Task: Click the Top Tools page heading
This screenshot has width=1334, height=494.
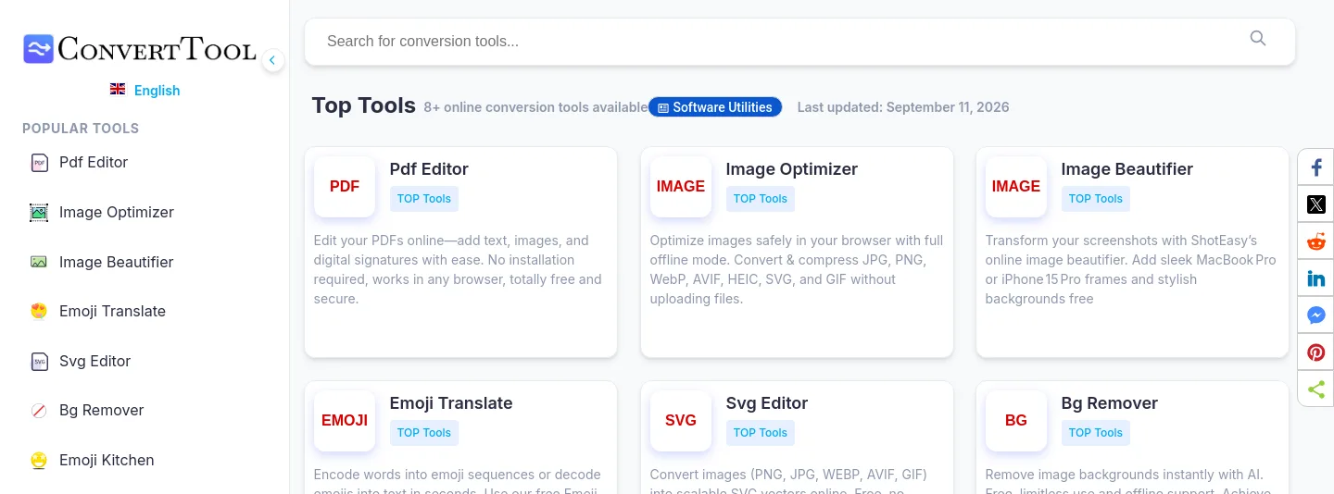Action: (x=364, y=105)
